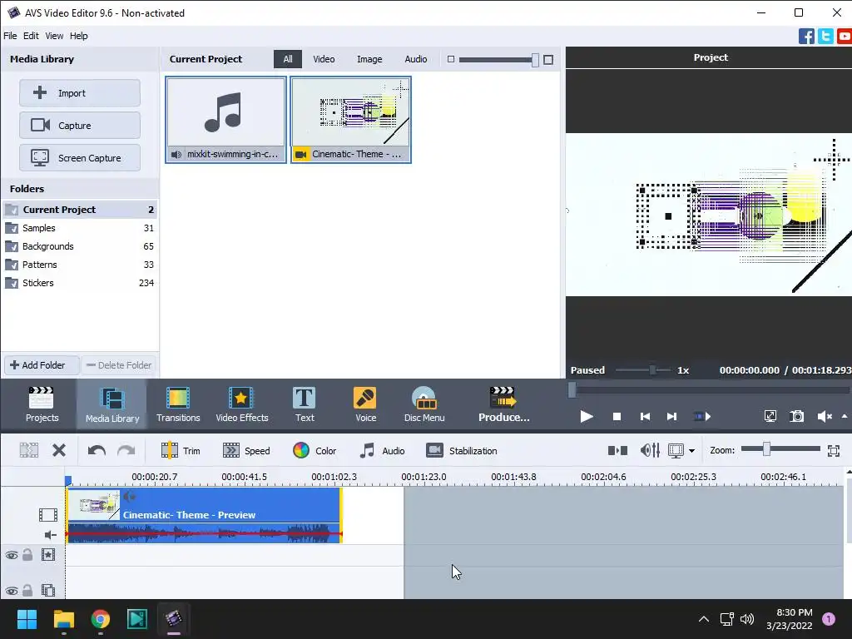
Task: Open the Projects section
Action: [42, 404]
